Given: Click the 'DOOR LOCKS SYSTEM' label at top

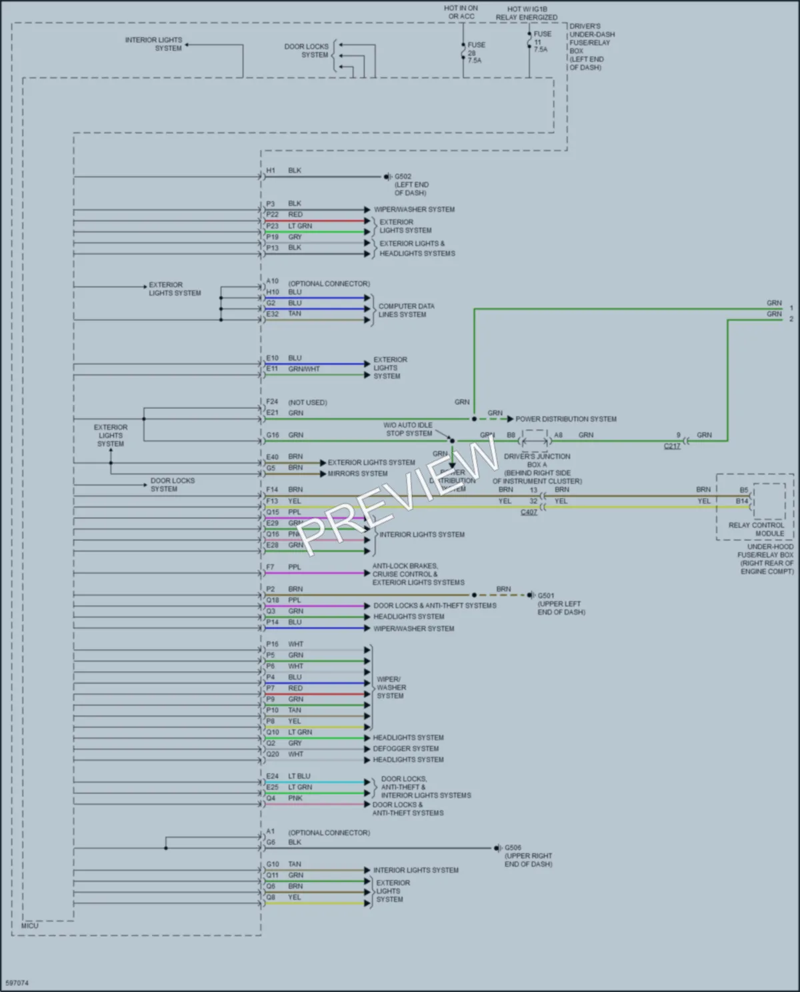Looking at the screenshot, I should click(x=307, y=51).
